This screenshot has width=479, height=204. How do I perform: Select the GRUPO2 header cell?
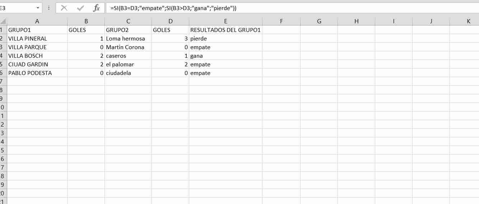pos(128,30)
